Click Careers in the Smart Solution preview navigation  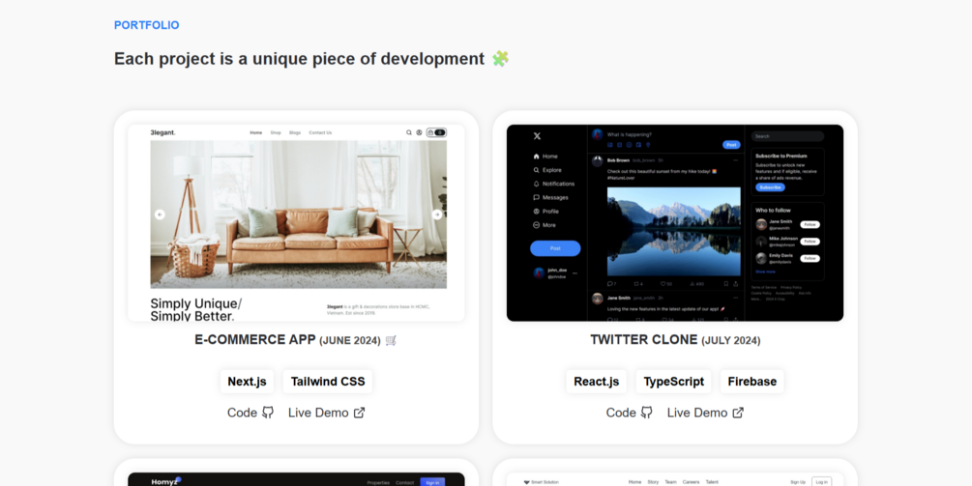(x=691, y=482)
